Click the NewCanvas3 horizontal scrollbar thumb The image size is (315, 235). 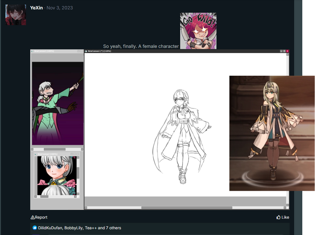(55, 149)
